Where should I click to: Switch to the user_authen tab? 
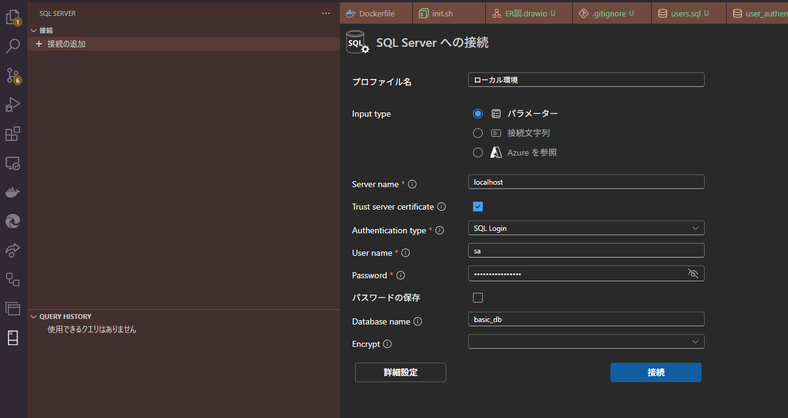pos(758,13)
